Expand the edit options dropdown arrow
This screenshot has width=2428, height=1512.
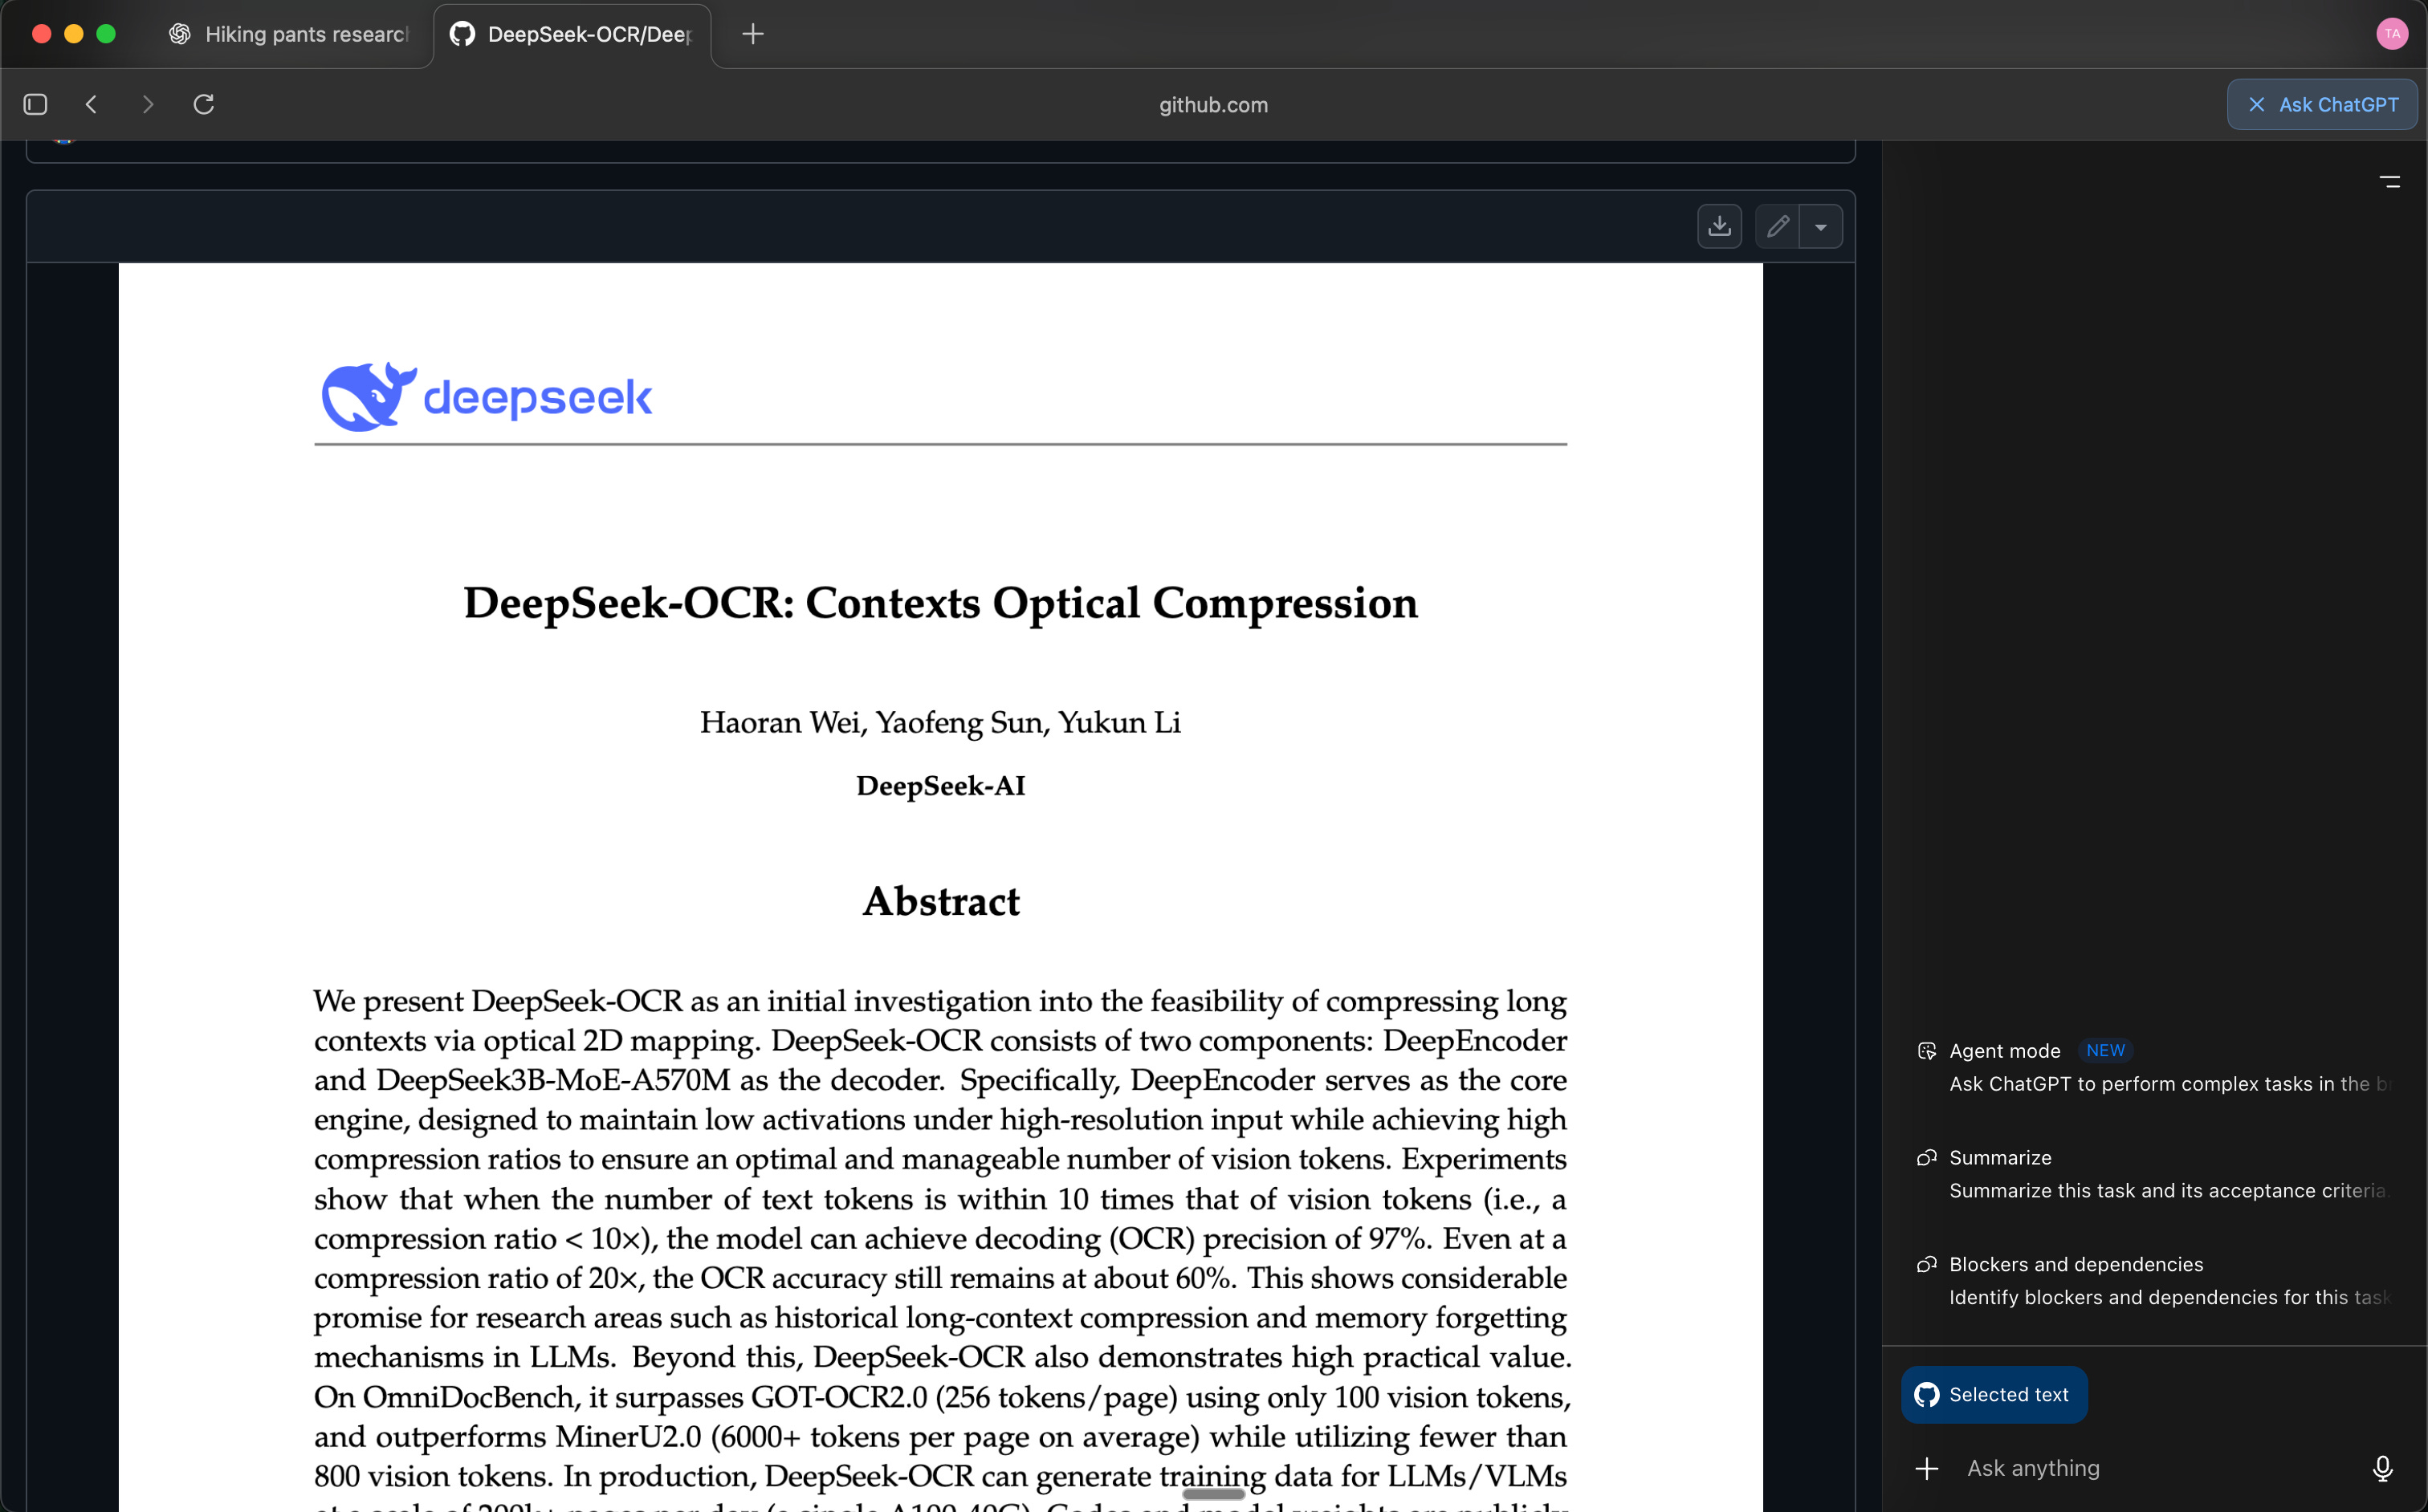click(1821, 227)
